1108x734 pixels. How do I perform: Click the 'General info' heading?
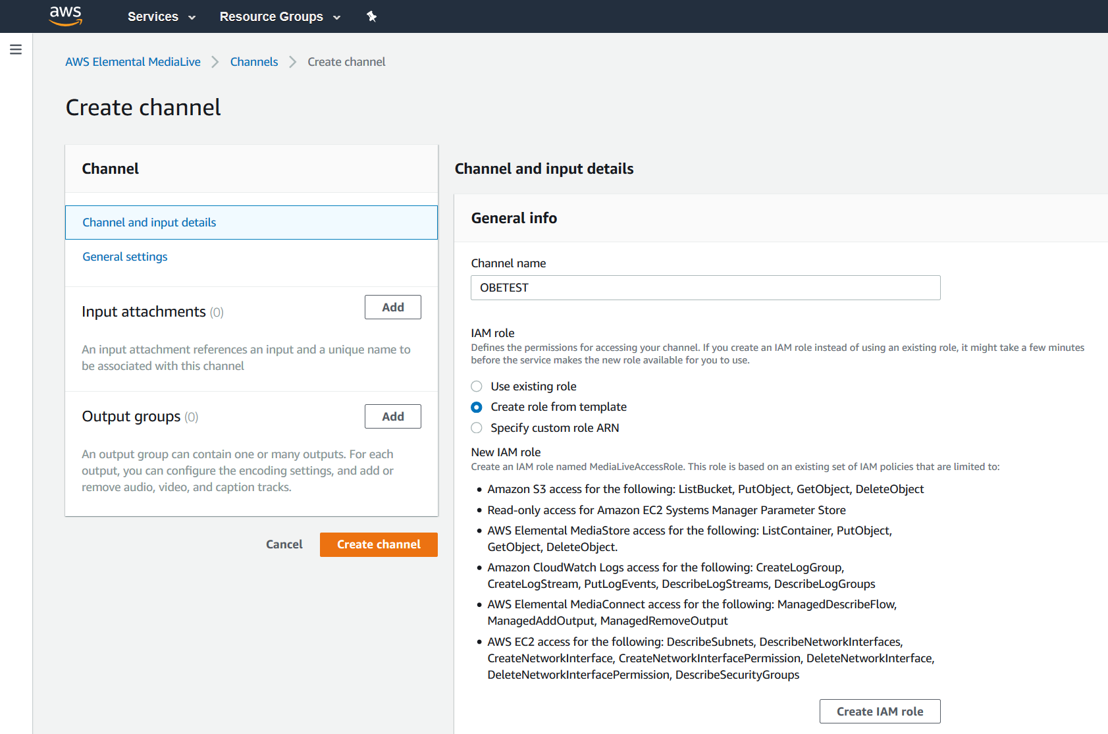(x=514, y=218)
